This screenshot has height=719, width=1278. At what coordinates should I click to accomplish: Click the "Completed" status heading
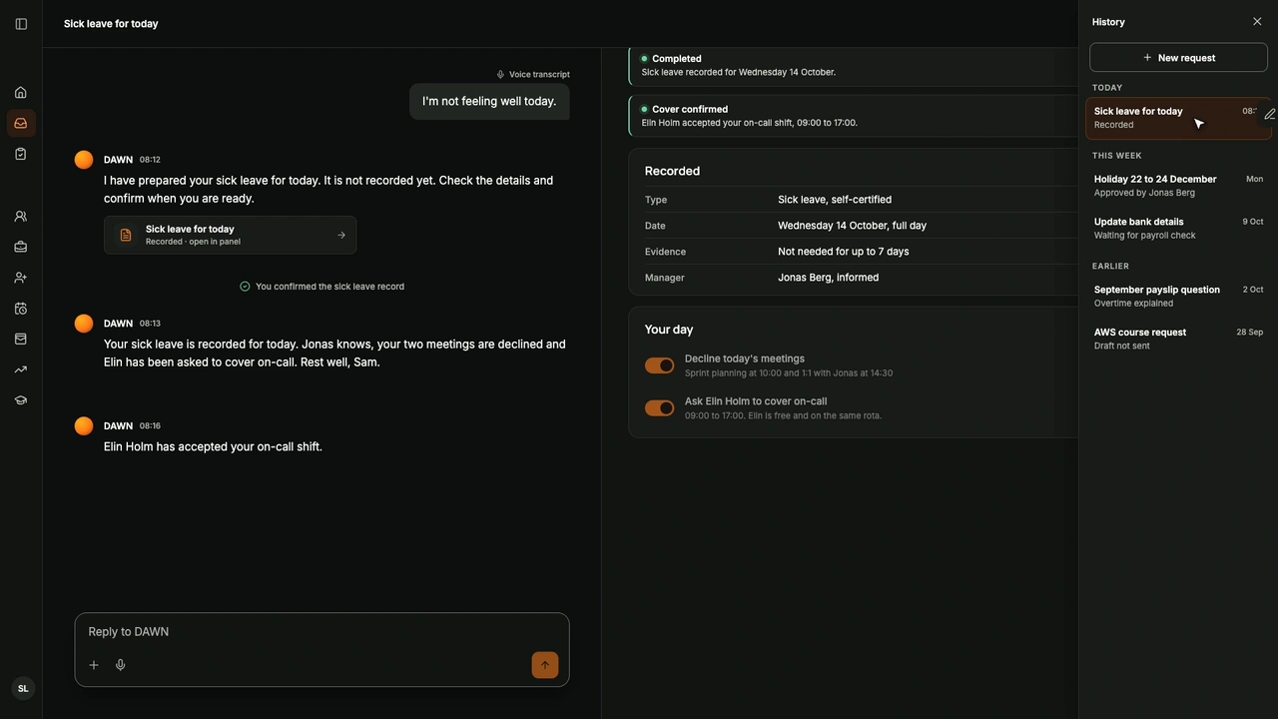point(677,59)
